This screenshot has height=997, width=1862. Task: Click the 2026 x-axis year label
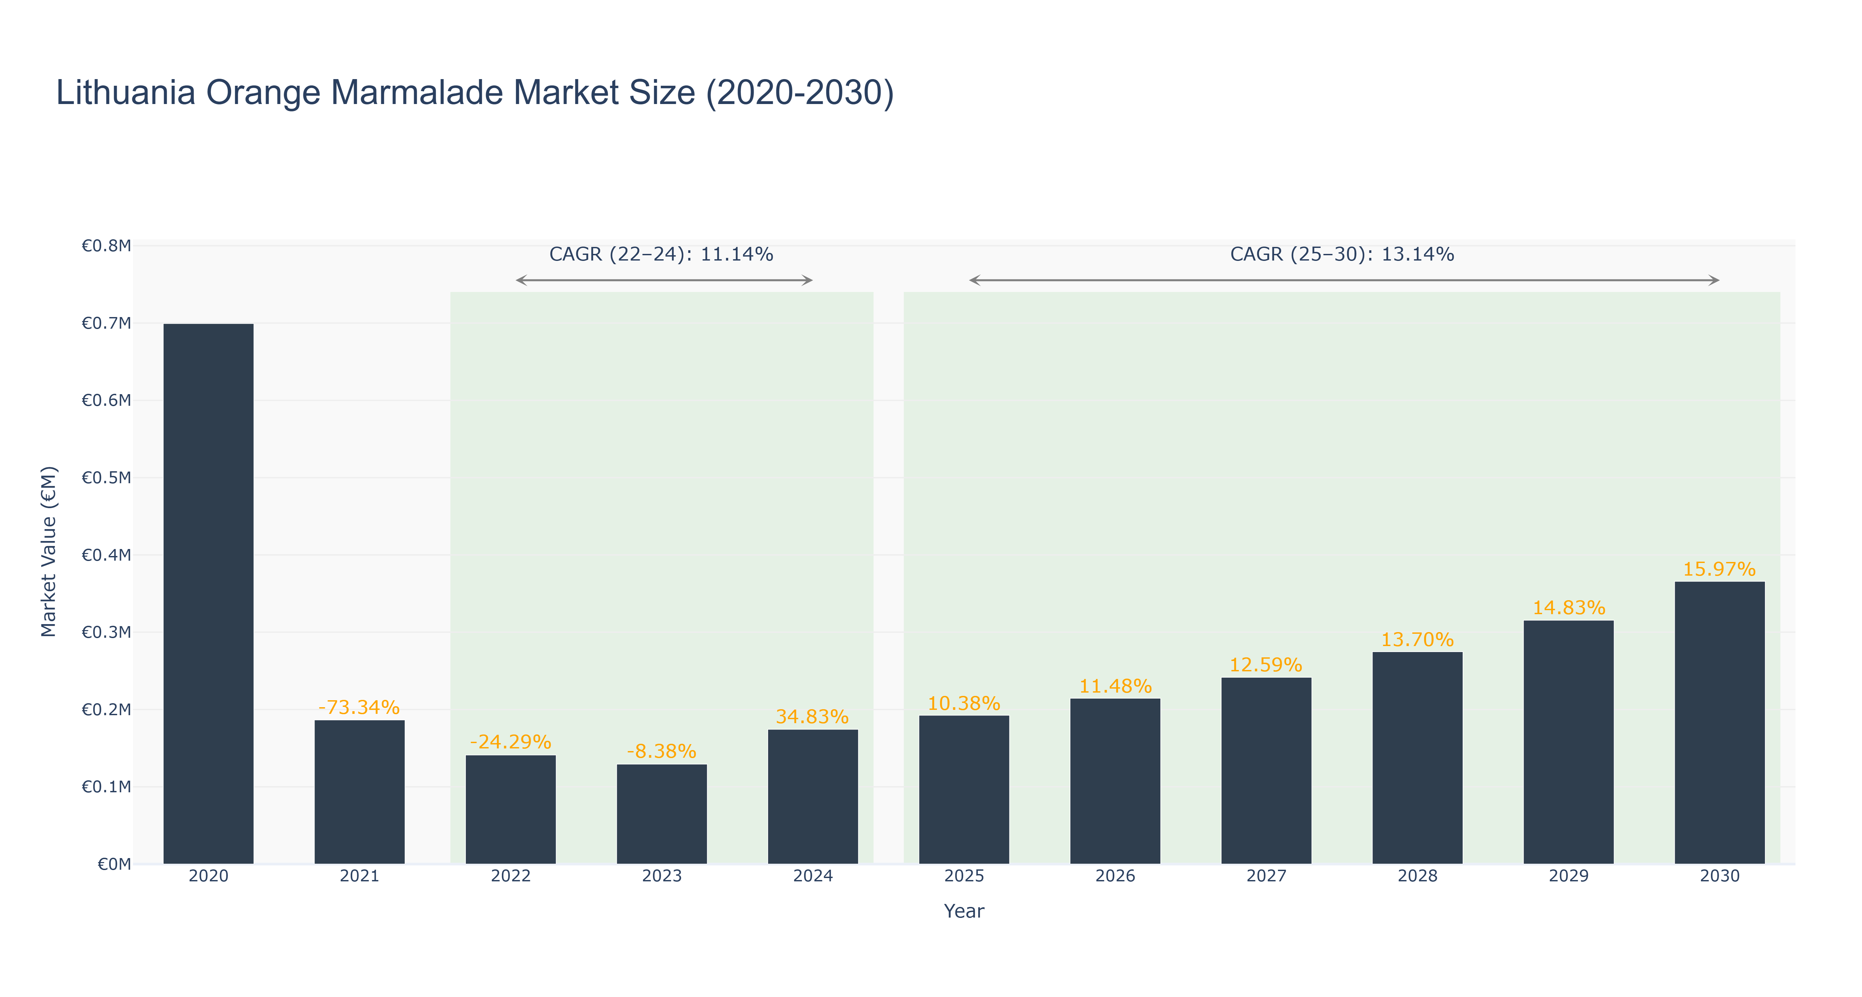(1115, 876)
